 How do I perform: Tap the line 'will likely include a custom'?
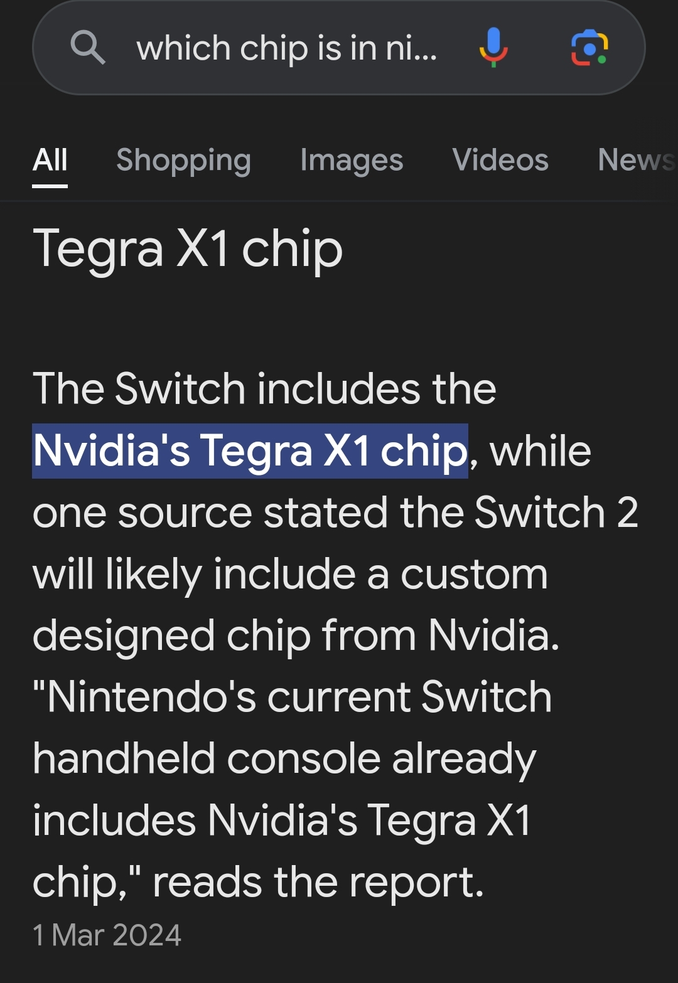[x=290, y=574]
